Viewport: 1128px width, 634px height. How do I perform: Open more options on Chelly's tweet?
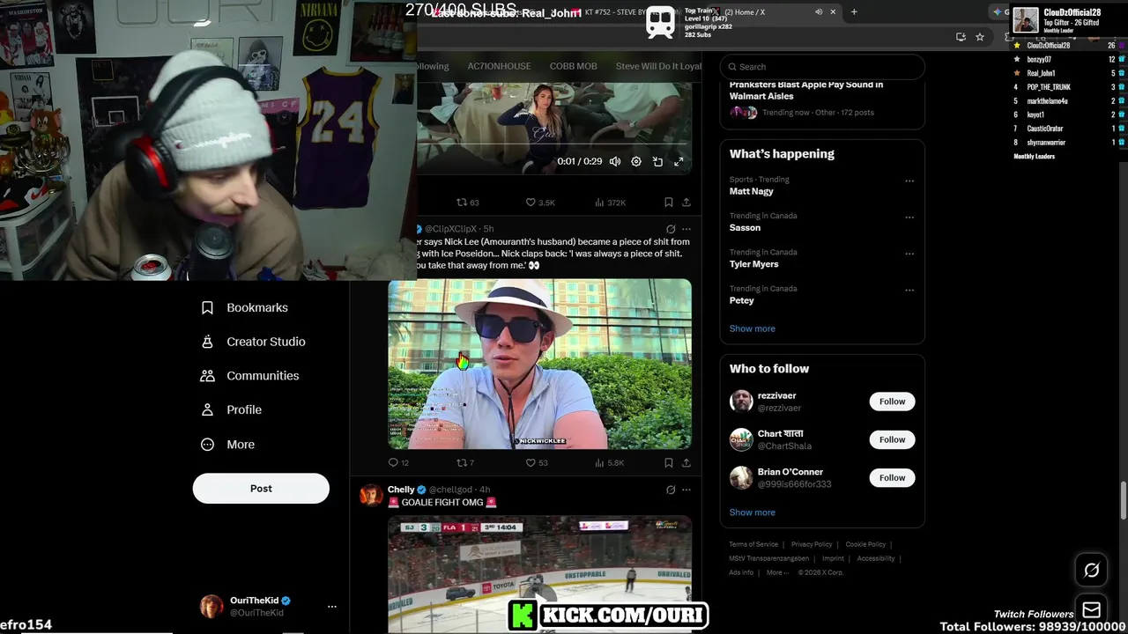click(686, 490)
